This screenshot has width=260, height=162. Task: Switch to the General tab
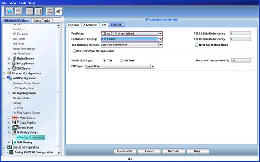(x=73, y=25)
